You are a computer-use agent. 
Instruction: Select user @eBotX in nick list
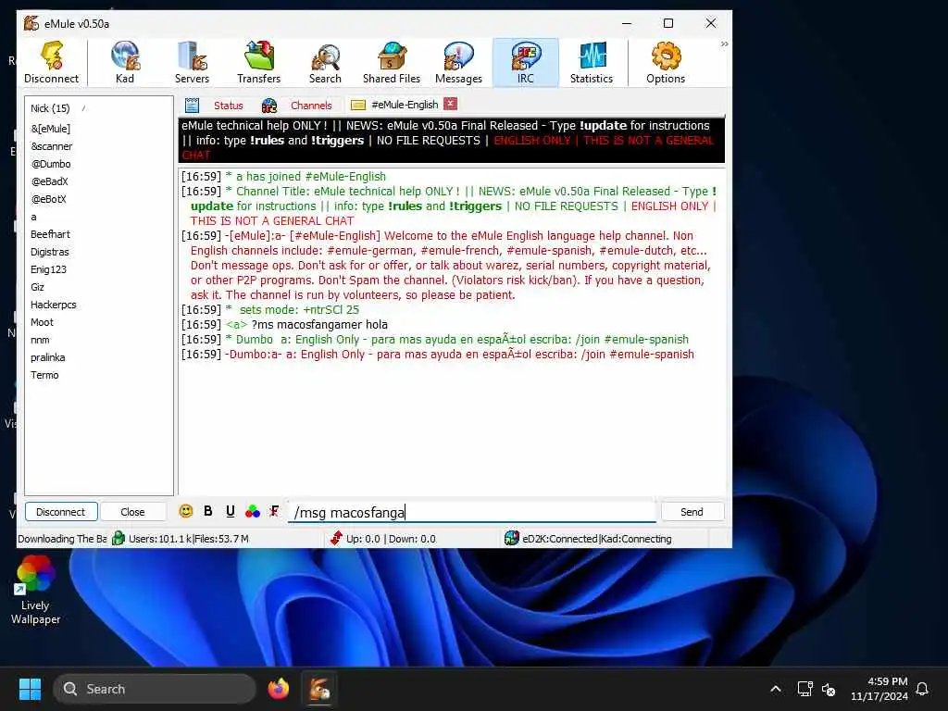(x=48, y=199)
